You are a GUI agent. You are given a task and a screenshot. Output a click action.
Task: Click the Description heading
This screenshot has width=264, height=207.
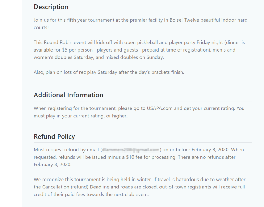(51, 7)
